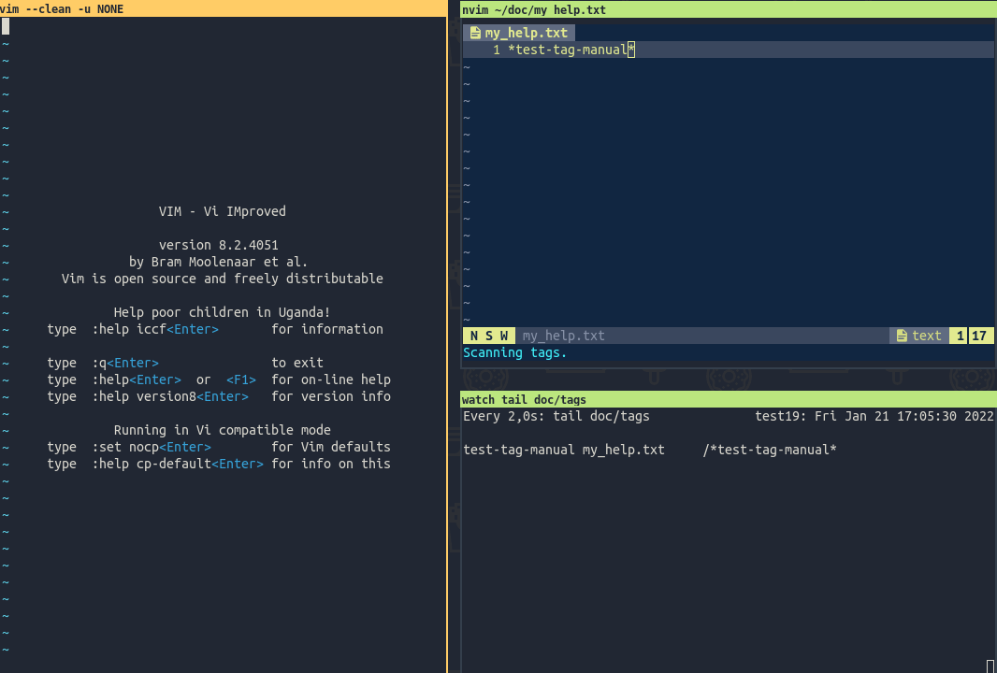This screenshot has width=997, height=673.
Task: Click the 'test19: Fri Jan 21 17:05:30 2022' timestamp
Action: point(874,416)
